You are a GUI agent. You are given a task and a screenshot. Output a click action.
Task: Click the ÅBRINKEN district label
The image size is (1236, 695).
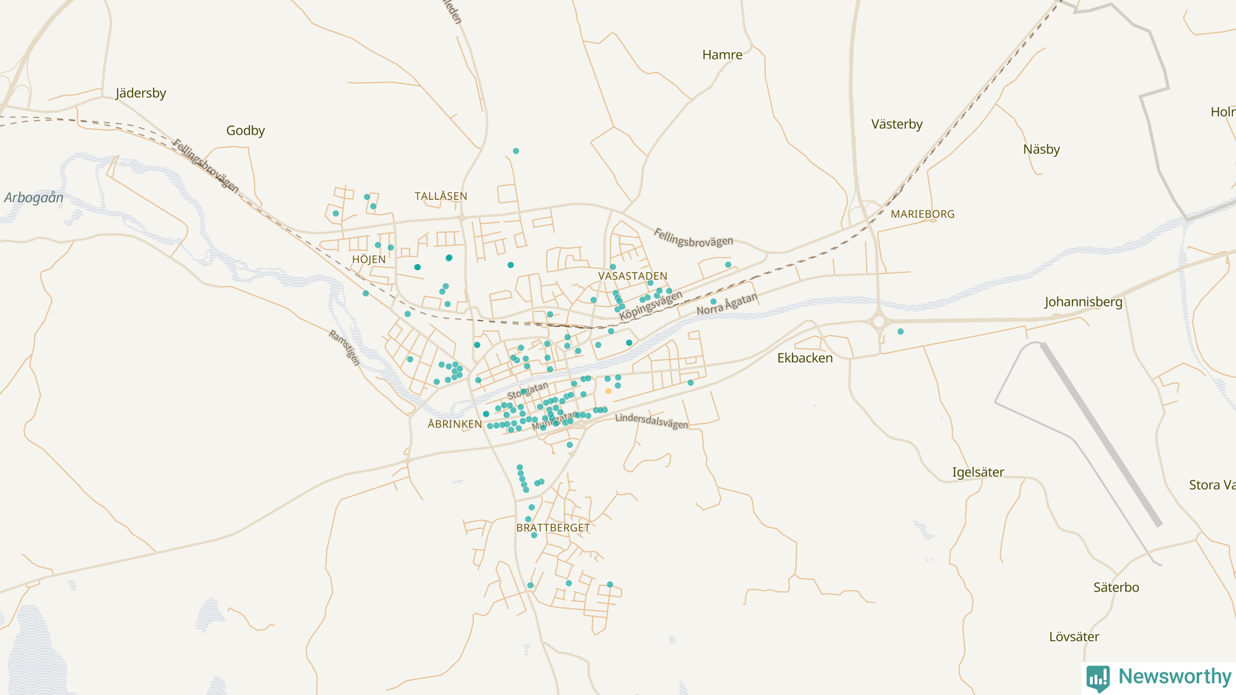(455, 424)
